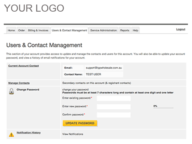Click the yellow warning triangle icon
This screenshot has width=192, height=144.
(x=11, y=134)
